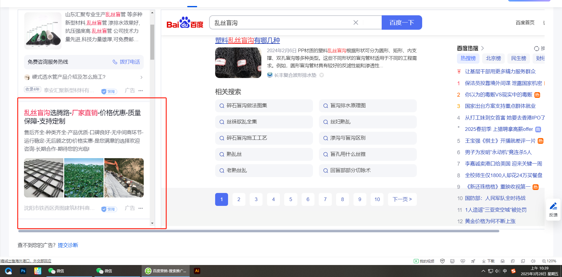Viewport: 562px width, 277px height.
Task: Expand the 百度热搜 chevron
Action: [482, 48]
